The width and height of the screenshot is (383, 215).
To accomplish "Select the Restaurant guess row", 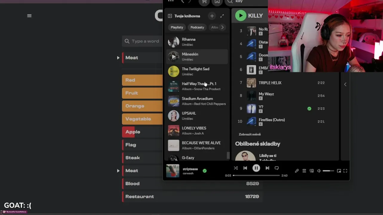I will 192,196.
